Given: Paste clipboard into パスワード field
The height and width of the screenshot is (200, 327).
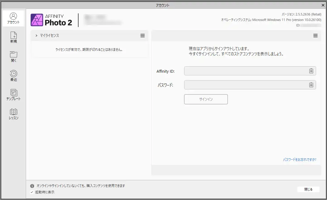Looking at the screenshot, I should (311, 84).
